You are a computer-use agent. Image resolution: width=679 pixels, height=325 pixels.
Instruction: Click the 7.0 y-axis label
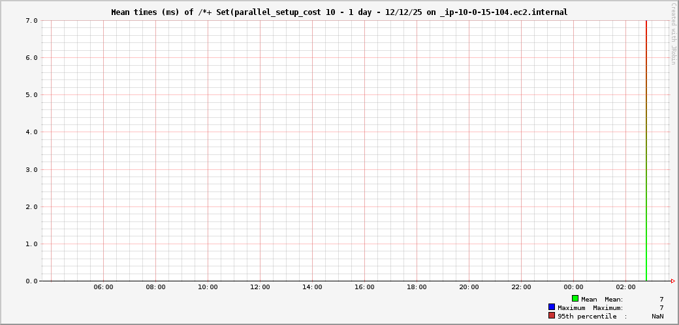pos(31,20)
